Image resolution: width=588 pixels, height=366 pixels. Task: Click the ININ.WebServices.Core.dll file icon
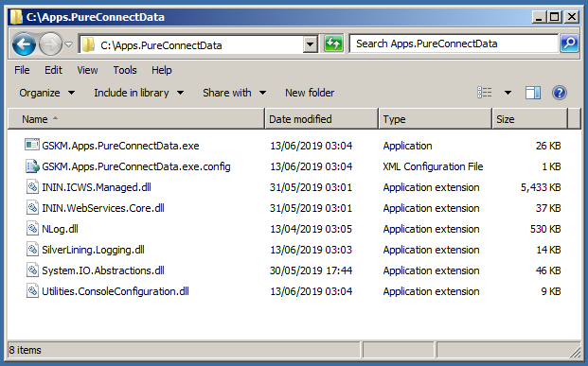[32, 207]
